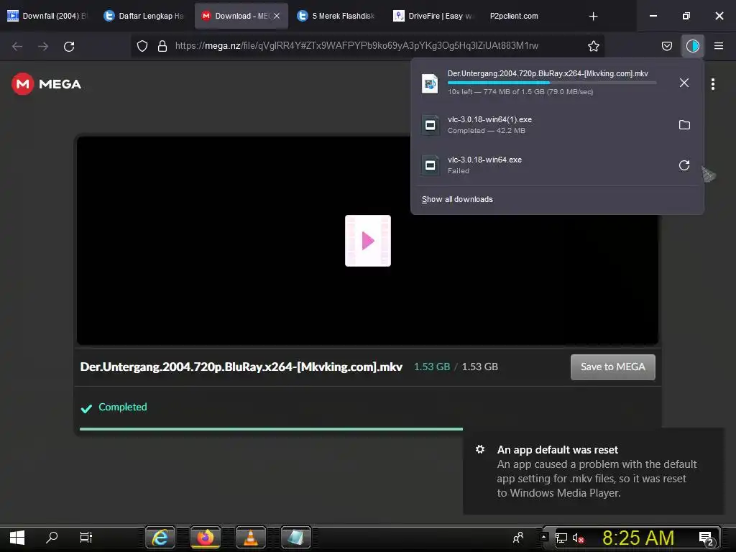736x552 pixels.
Task: Click the mkv download progress bar in panel
Action: pos(552,83)
